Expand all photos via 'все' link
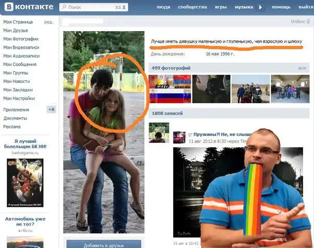The image size is (314, 248). coord(302,68)
